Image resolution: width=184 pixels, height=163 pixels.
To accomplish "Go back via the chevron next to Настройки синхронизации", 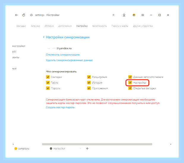I will click(44, 37).
